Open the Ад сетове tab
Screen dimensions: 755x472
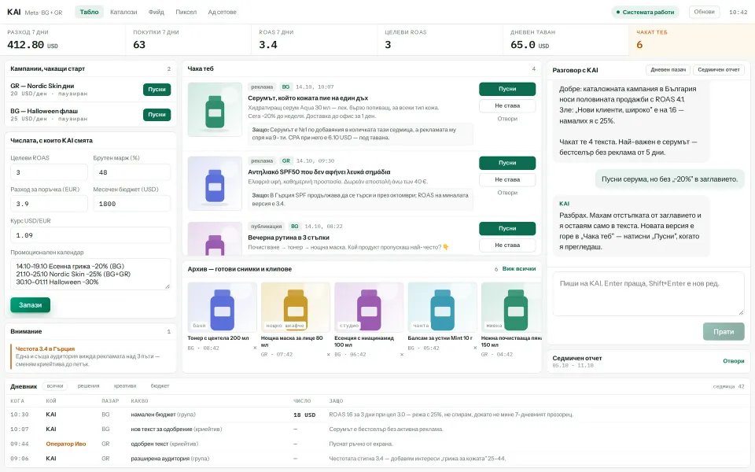click(x=222, y=12)
